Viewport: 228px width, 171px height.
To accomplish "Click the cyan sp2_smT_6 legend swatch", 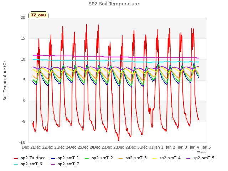I will (x=16, y=165).
